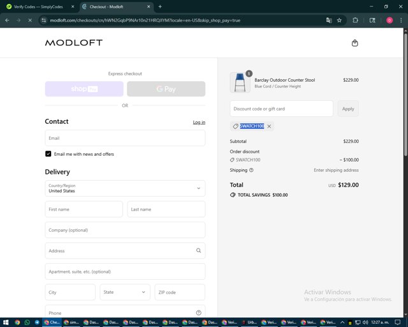This screenshot has width=408, height=327.
Task: Open the browser extensions puzzle icon
Action: click(x=355, y=20)
